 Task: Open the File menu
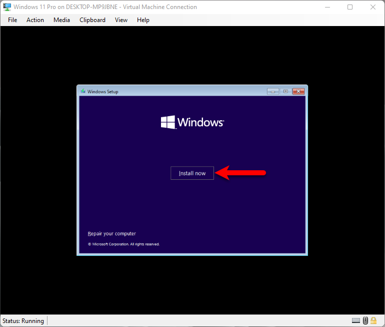(12, 20)
